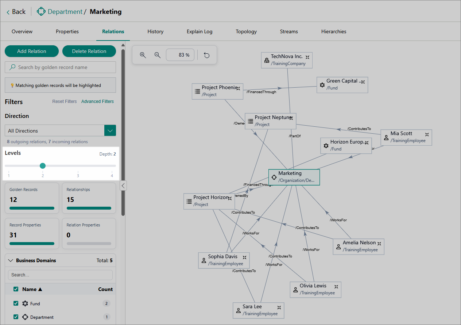This screenshot has height=325, width=461.
Task: Open the Hierarchies tab
Action: point(333,31)
